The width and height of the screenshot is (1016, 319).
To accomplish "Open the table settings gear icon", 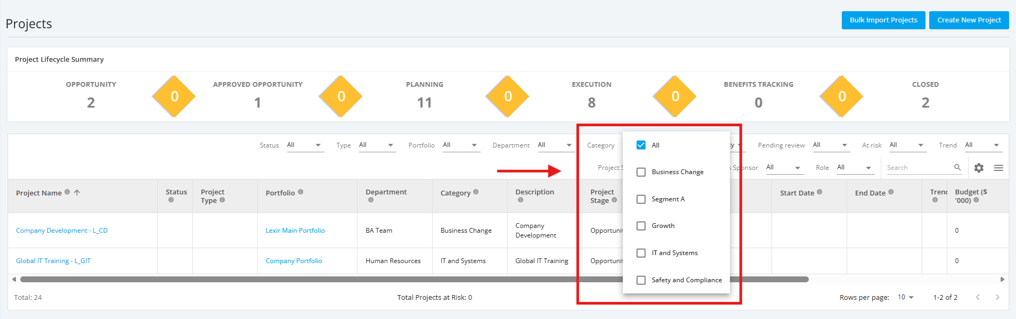I will pos(979,168).
